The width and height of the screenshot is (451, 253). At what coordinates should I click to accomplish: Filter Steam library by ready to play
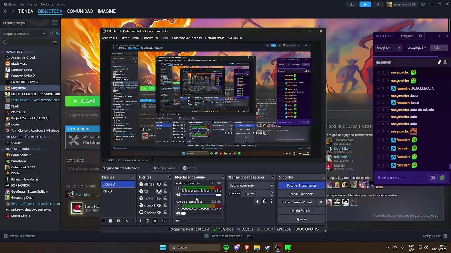[x=57, y=34]
